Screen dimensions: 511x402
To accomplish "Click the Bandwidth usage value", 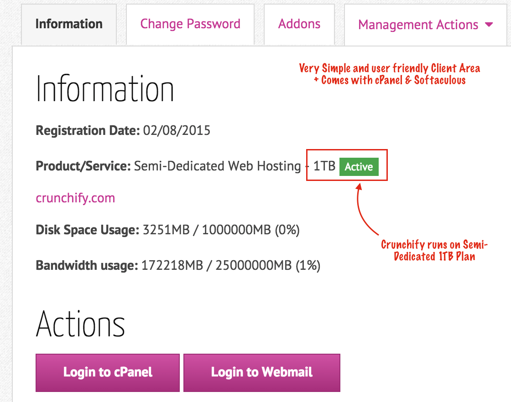I will tap(231, 265).
